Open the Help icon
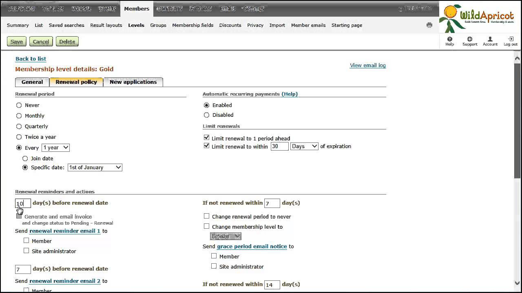522x293 pixels. click(x=449, y=41)
